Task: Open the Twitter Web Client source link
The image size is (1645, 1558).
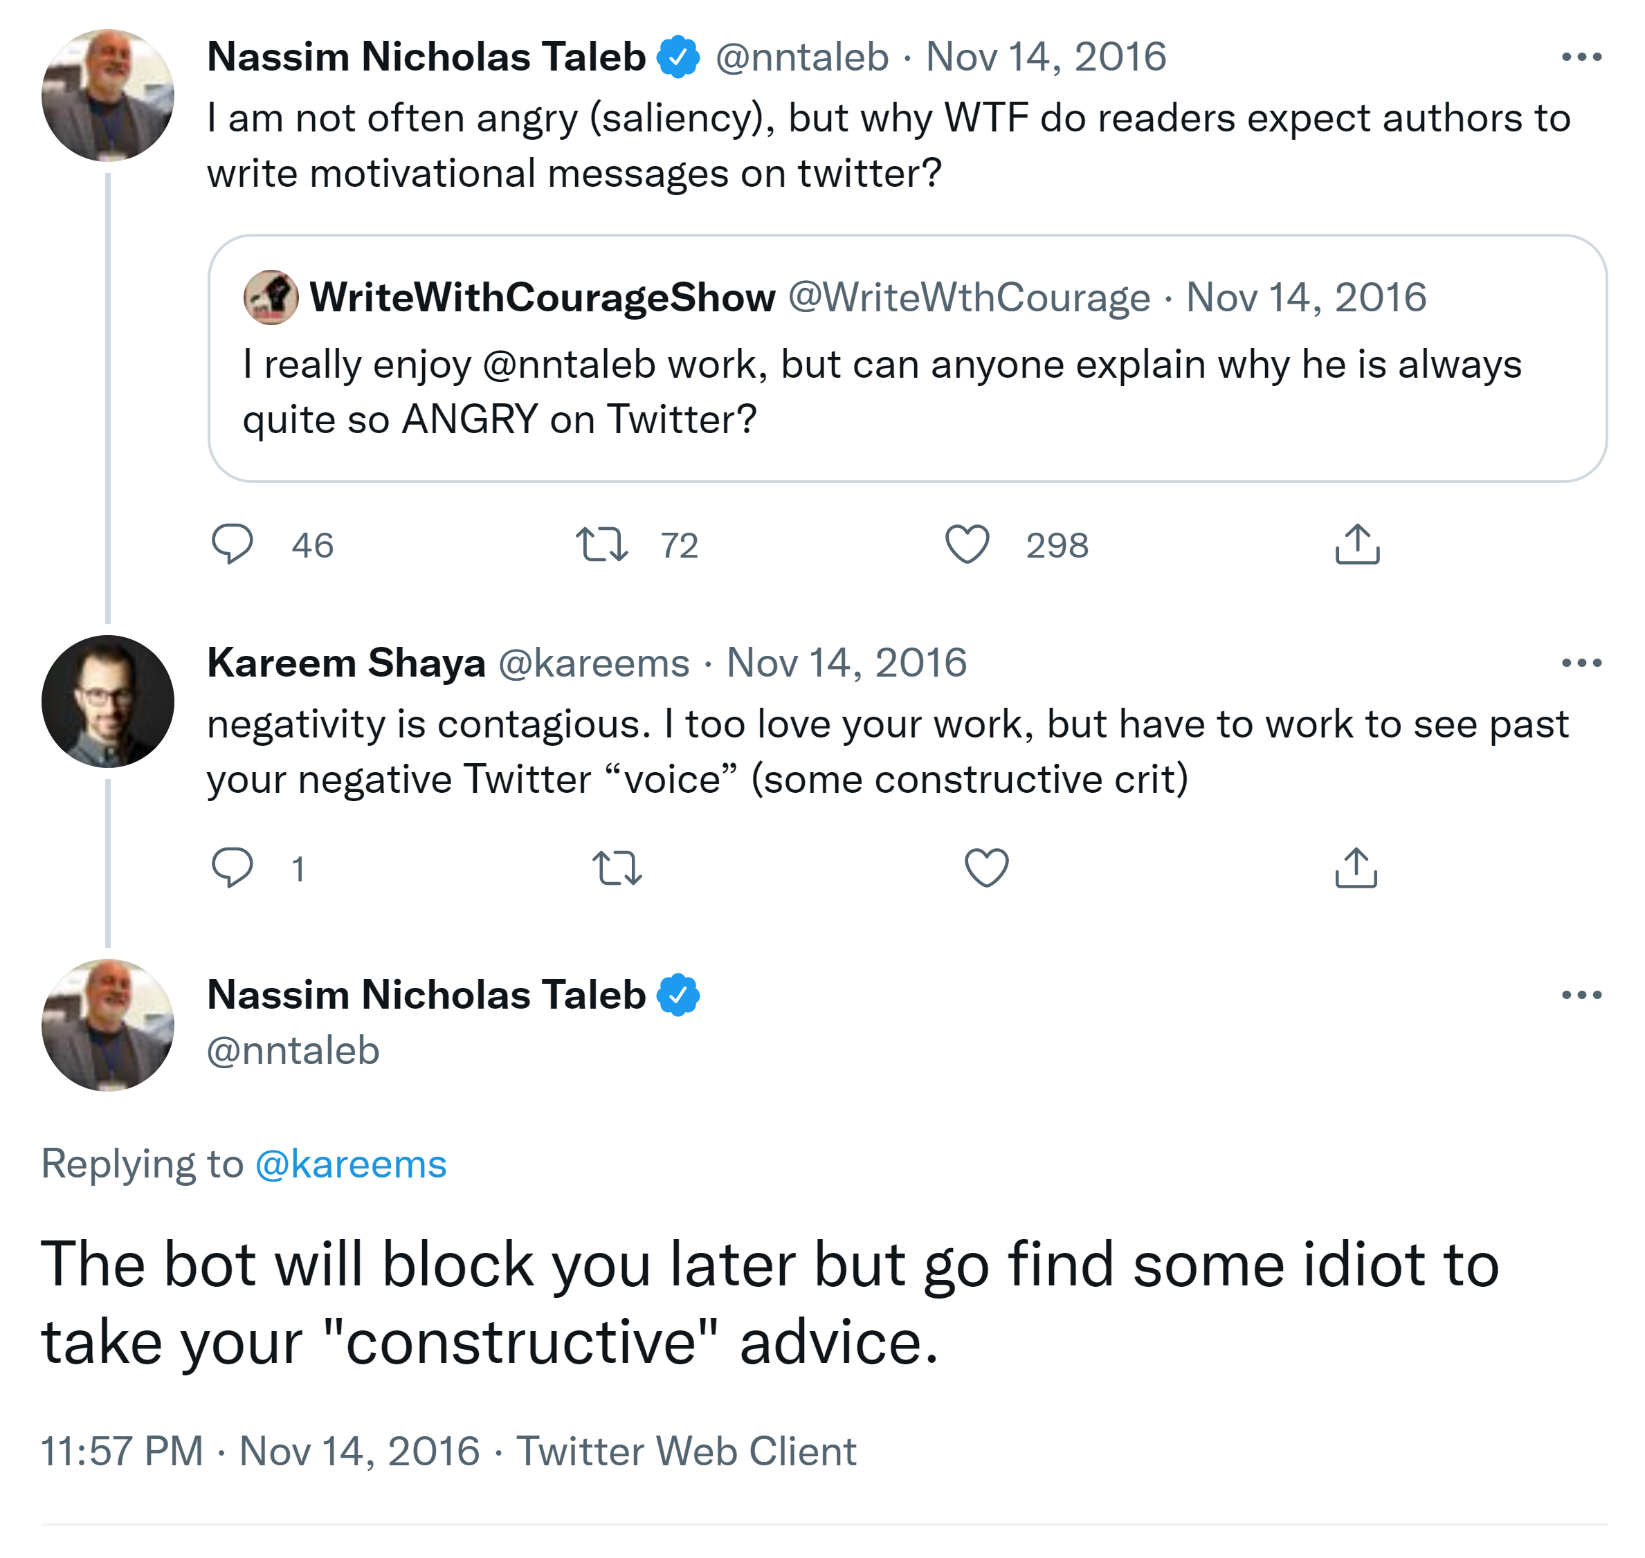Action: tap(687, 1451)
